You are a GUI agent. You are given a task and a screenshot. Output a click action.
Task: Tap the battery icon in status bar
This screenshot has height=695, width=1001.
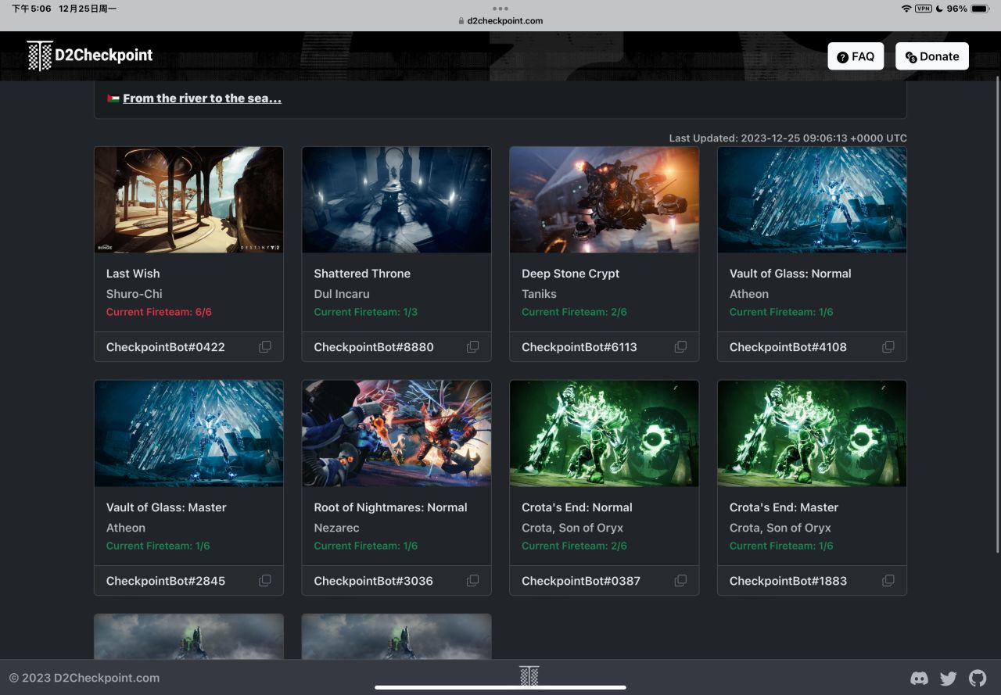981,9
